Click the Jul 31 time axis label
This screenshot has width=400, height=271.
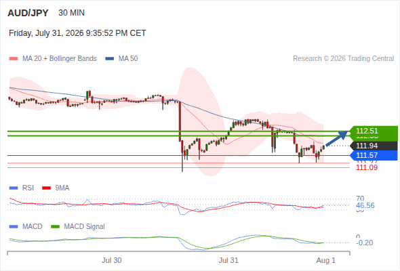(x=228, y=260)
